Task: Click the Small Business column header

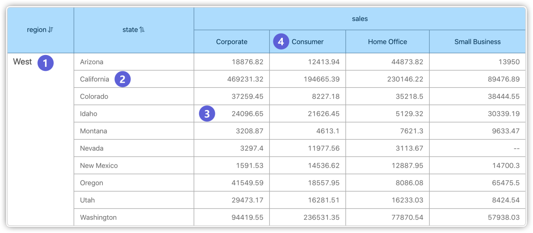Action: click(477, 42)
